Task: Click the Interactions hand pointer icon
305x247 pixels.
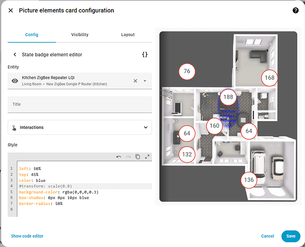Action: 14,127
